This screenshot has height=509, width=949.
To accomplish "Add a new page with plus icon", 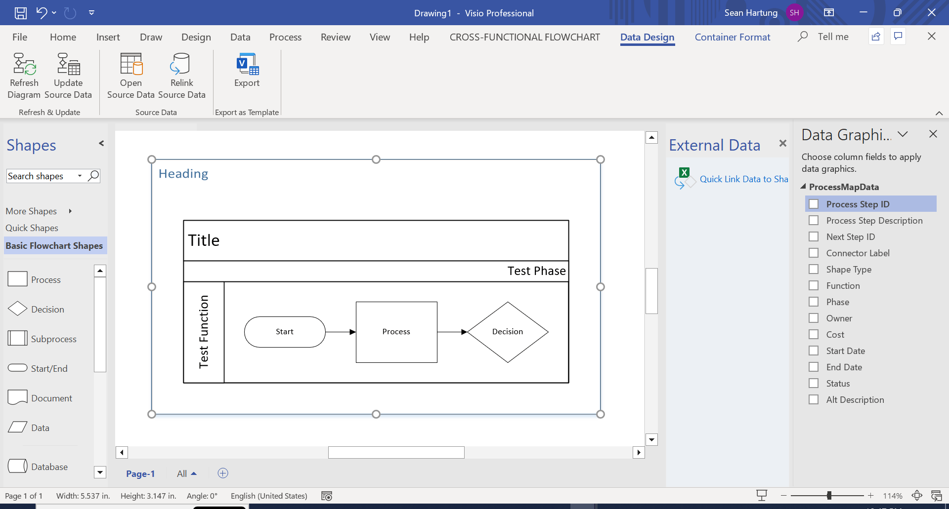I will pos(223,473).
